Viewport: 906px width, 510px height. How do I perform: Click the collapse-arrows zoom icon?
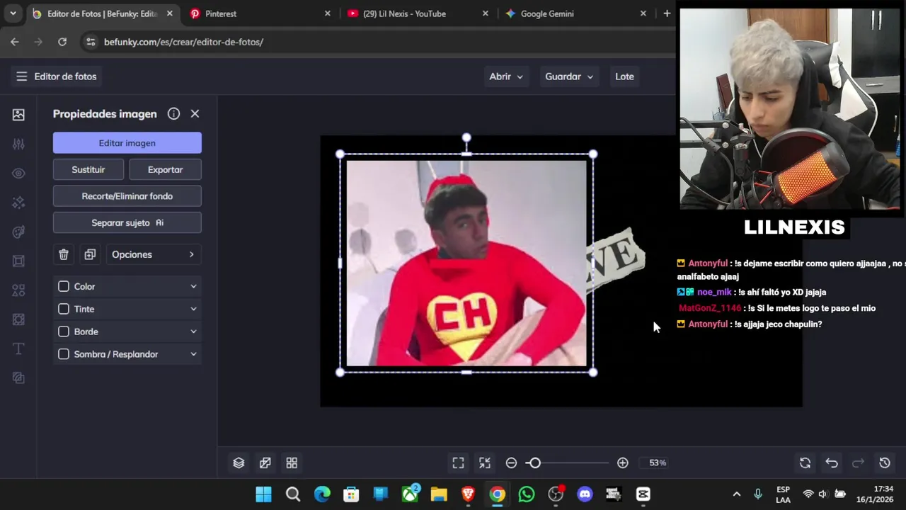click(x=485, y=463)
